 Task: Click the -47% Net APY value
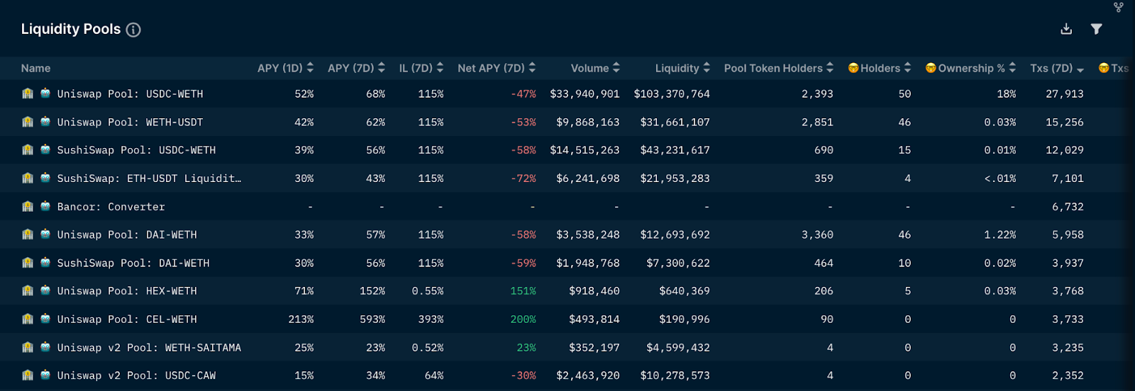coord(524,93)
